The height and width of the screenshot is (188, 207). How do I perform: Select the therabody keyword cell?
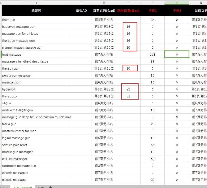[x=36, y=96]
